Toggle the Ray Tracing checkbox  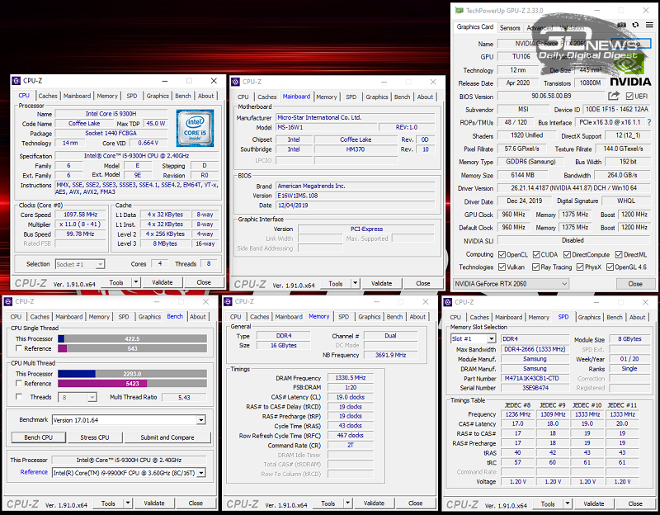point(535,267)
